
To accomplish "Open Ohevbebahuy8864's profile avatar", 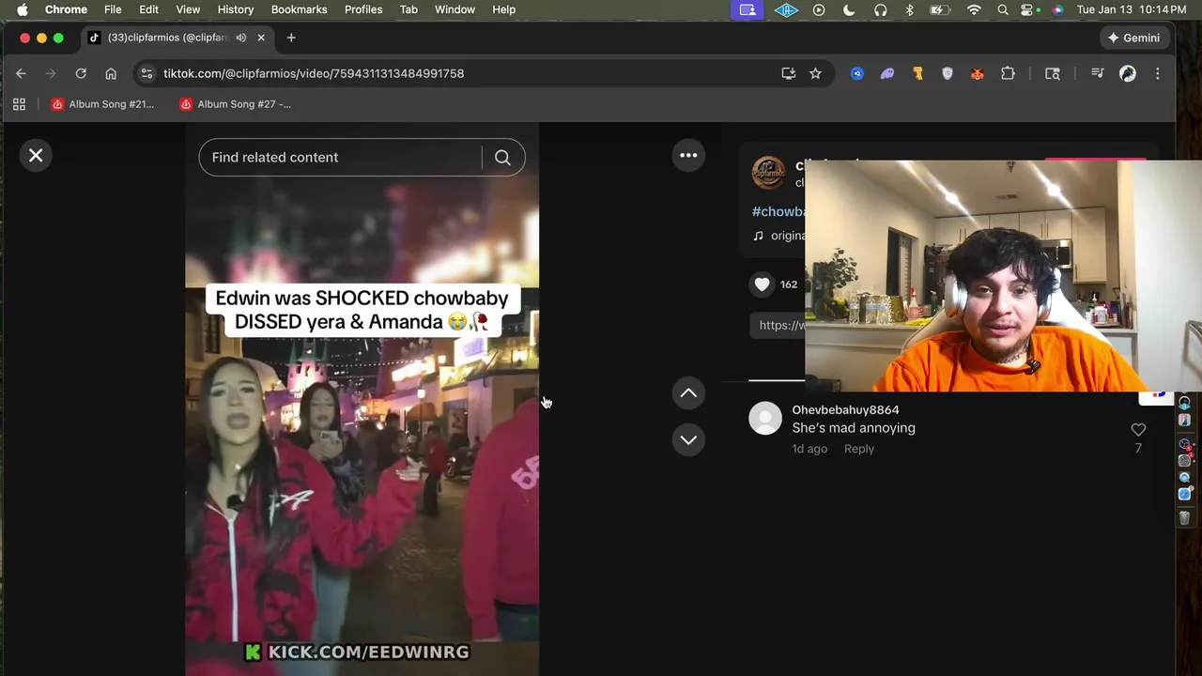I will click(765, 419).
